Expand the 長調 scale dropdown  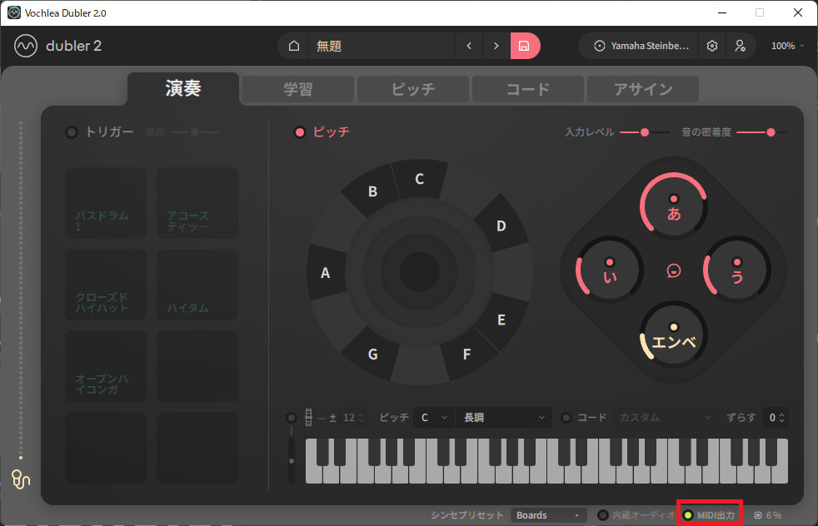pyautogui.click(x=504, y=417)
